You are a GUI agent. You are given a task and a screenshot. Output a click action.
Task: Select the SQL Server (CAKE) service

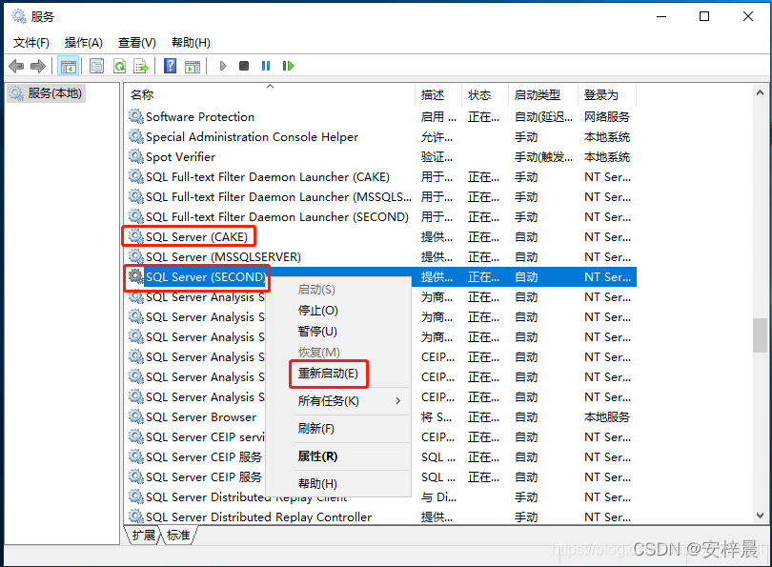click(x=195, y=236)
